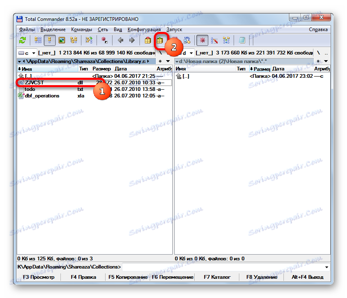Viewport: 347px width, 298px height.
Task: Open right panel directory hotlist asterisk
Action: point(318,61)
